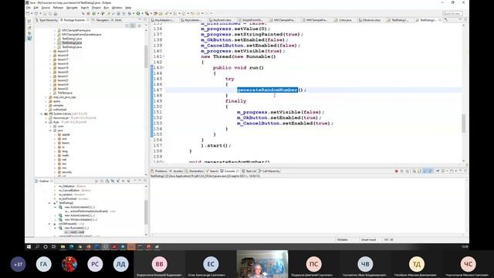Open the Help menu
This screenshot has height=278, width=494.
[128, 8]
